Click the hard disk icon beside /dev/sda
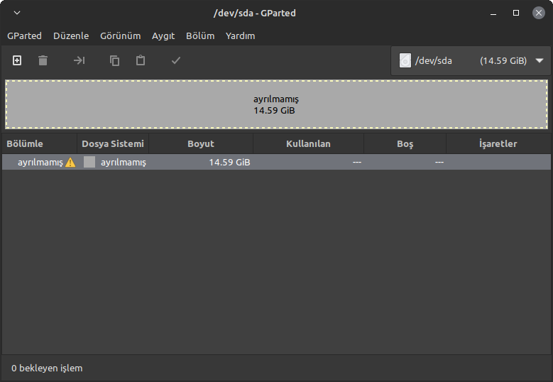 pyautogui.click(x=405, y=60)
